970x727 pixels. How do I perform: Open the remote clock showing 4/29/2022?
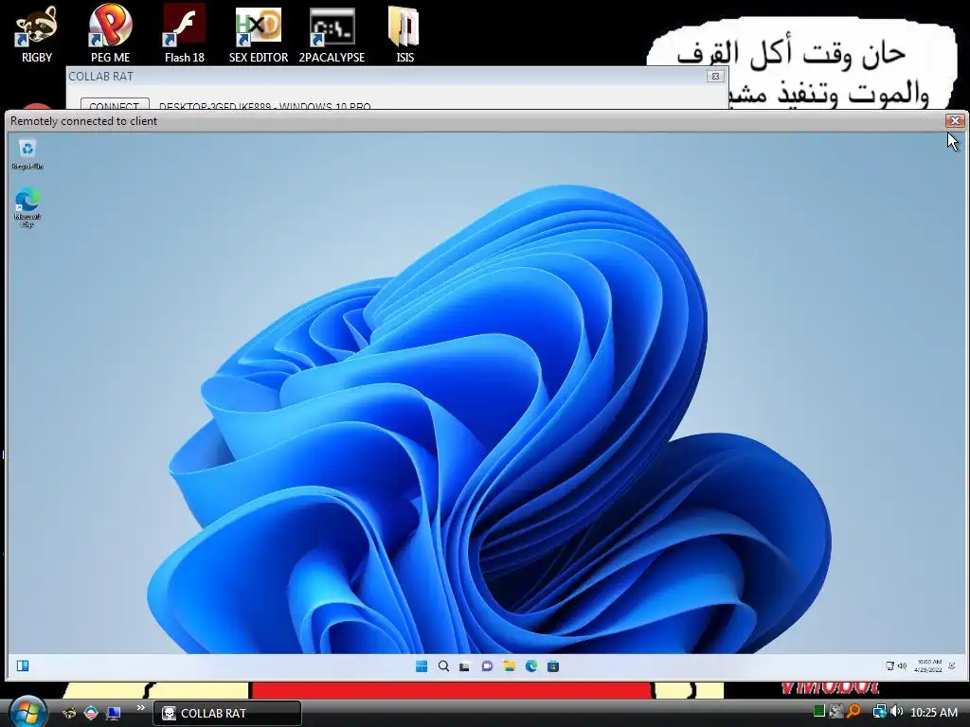pyautogui.click(x=928, y=665)
